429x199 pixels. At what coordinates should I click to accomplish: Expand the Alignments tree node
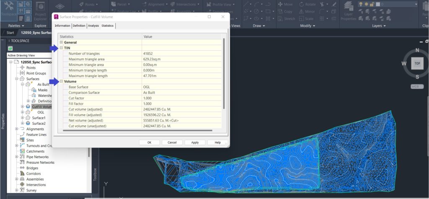[x=17, y=129]
